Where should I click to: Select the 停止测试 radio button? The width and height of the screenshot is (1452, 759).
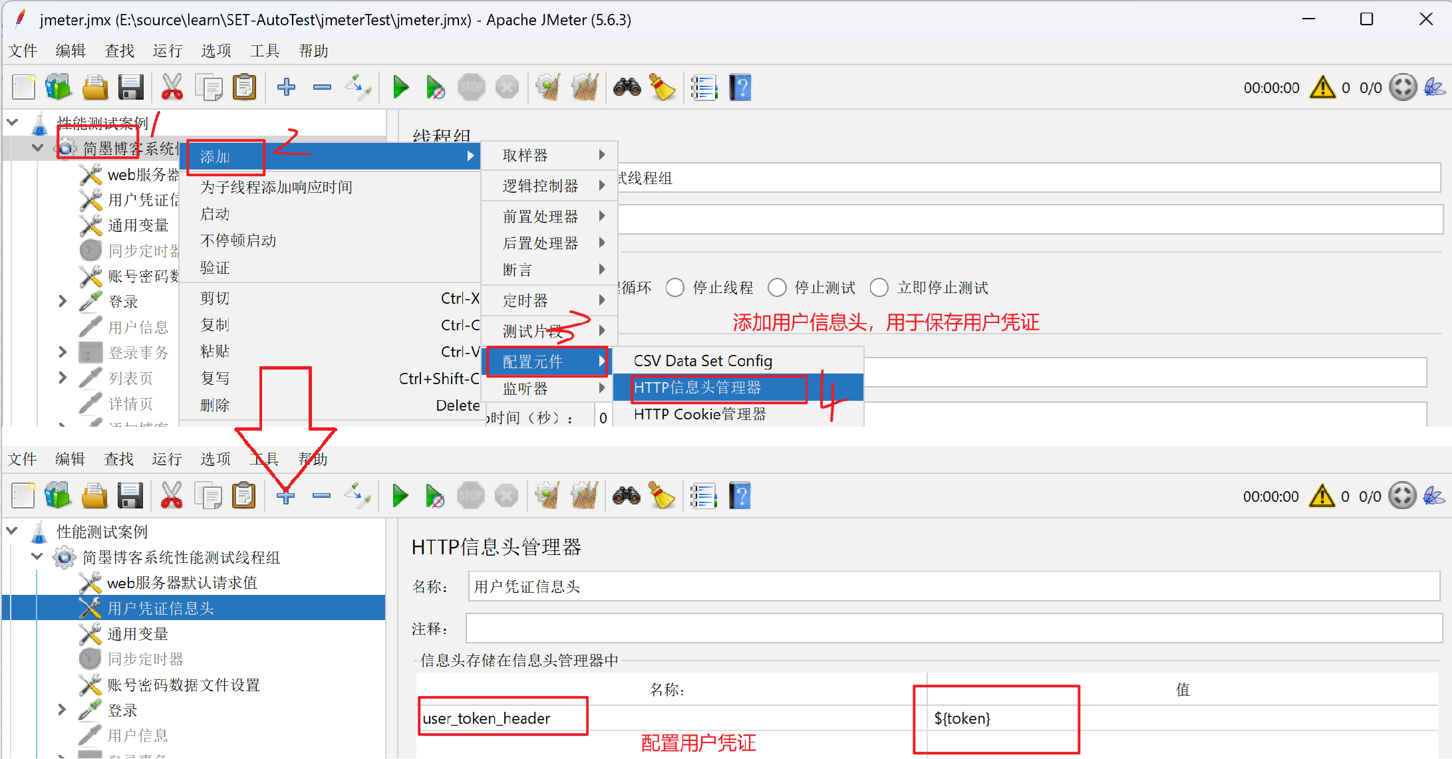coord(777,288)
